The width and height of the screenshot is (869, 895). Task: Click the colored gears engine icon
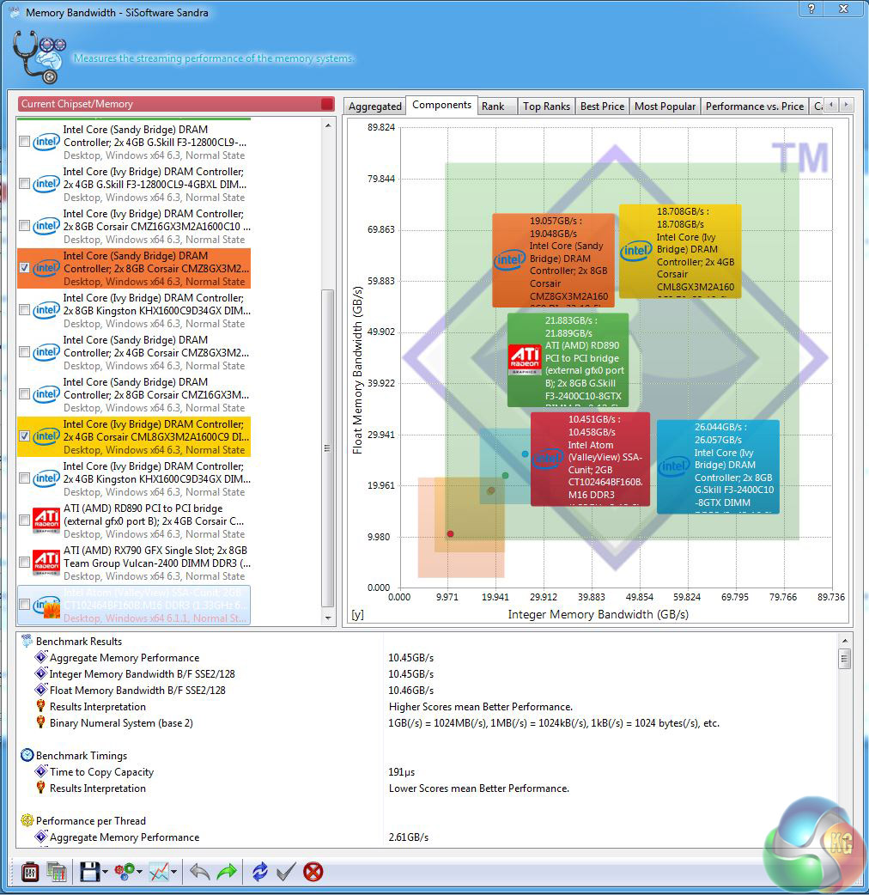pyautogui.click(x=125, y=872)
